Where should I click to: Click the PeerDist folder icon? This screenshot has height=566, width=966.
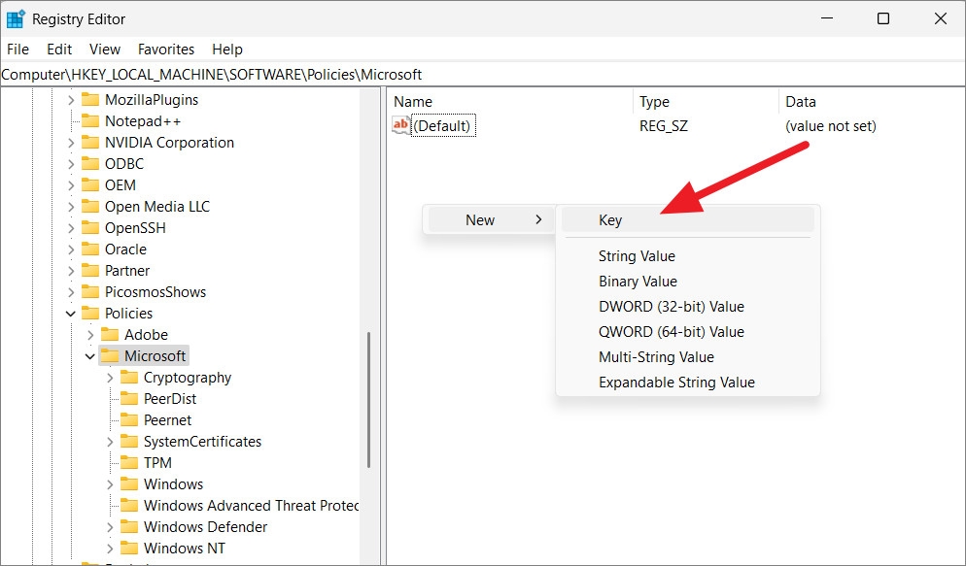[130, 398]
